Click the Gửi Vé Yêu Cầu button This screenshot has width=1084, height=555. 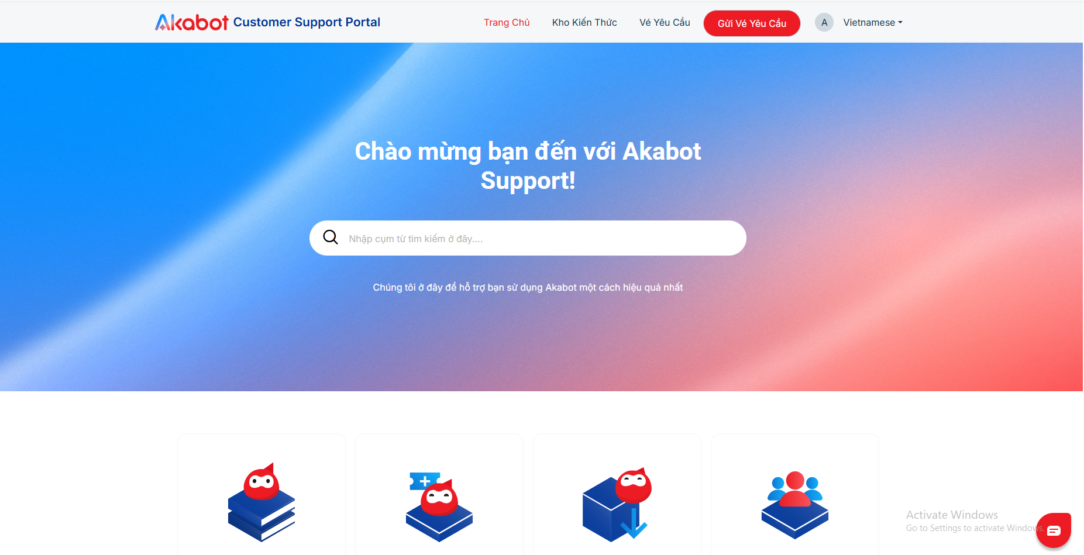pos(752,23)
